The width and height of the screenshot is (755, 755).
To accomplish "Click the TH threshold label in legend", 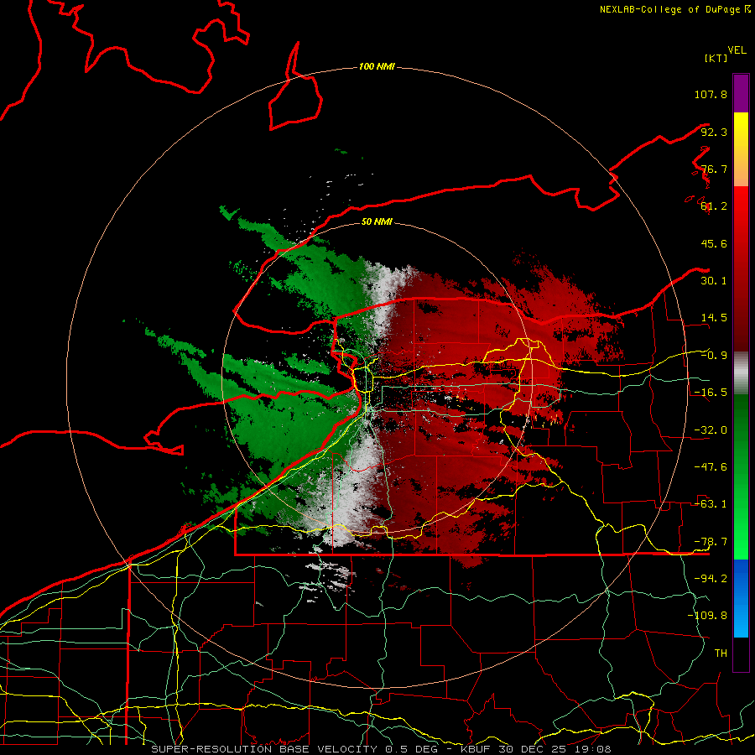I will (721, 653).
